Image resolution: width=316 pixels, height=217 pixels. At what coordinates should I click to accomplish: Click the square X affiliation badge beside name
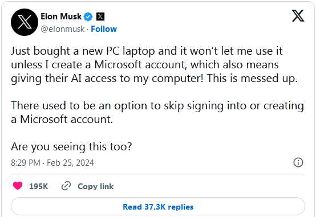click(100, 17)
